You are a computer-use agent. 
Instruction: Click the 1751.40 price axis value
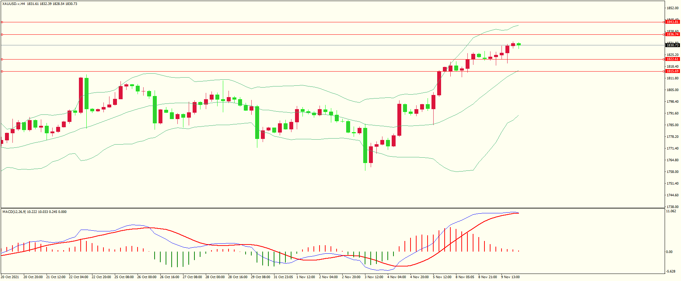pyautogui.click(x=672, y=184)
